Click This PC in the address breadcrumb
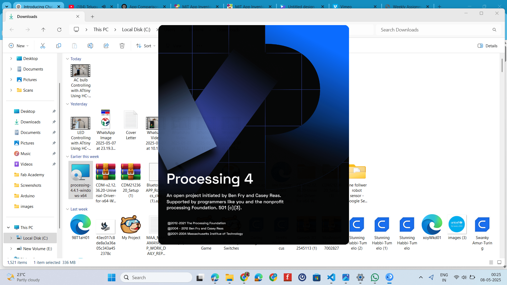Screen dimensions: 507x285 (101, 30)
